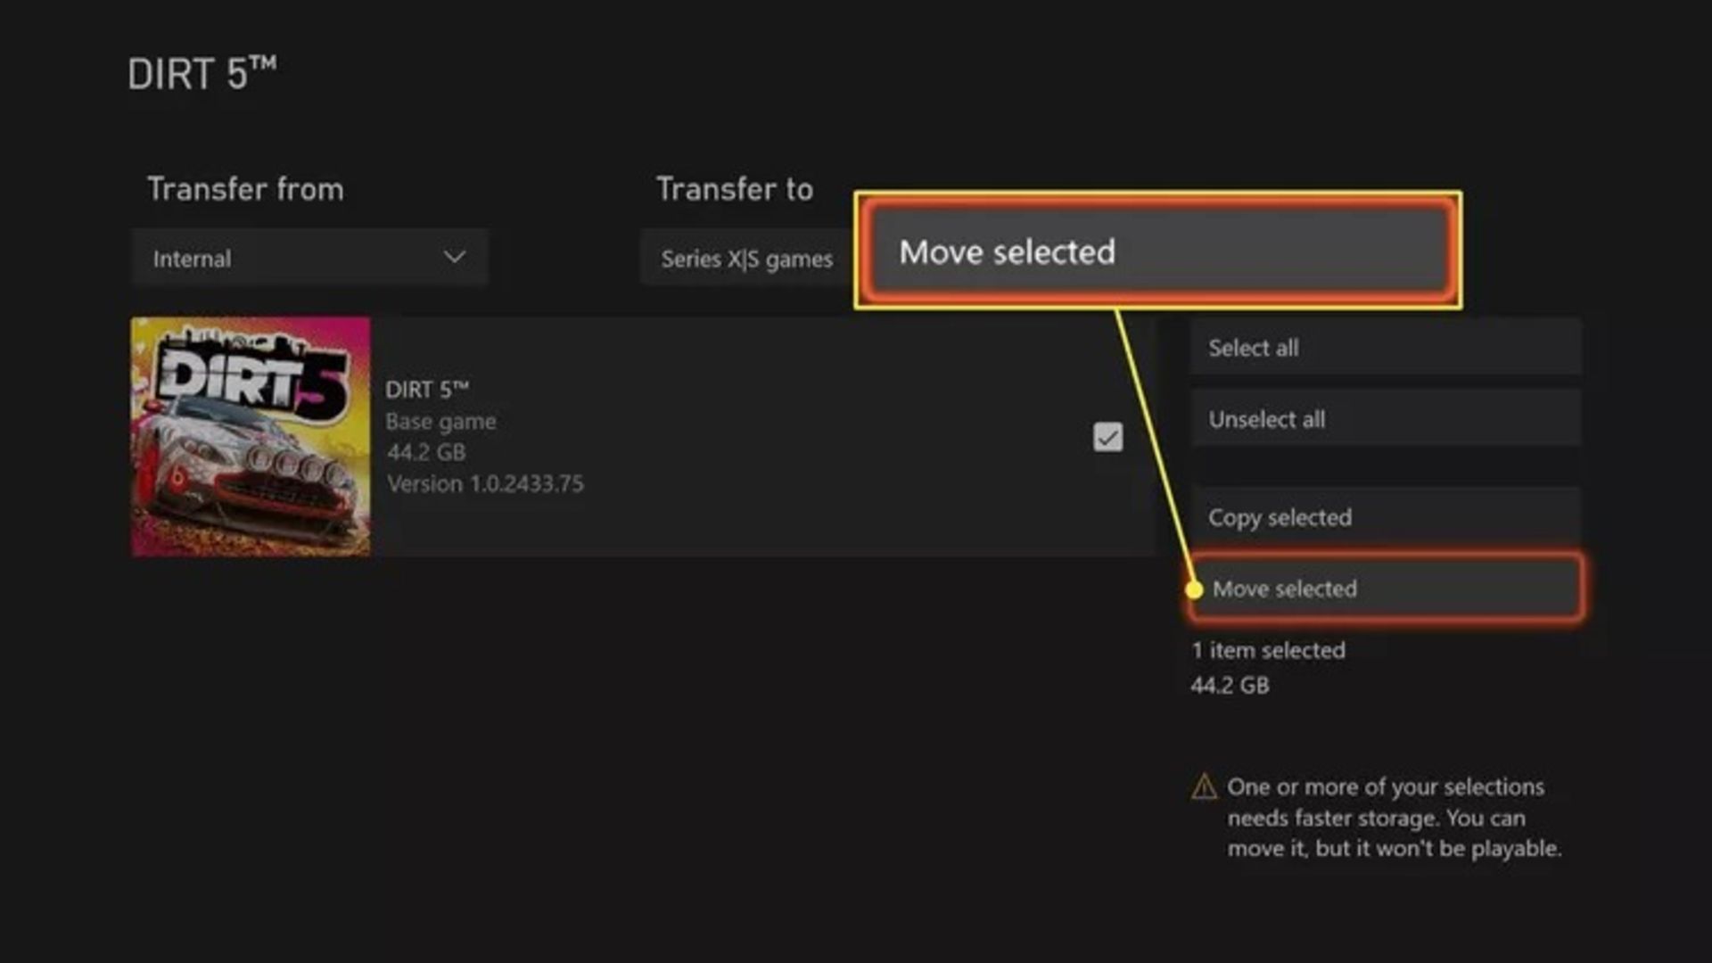Expand the Internal chevron arrow
The width and height of the screenshot is (1712, 963).
click(454, 258)
